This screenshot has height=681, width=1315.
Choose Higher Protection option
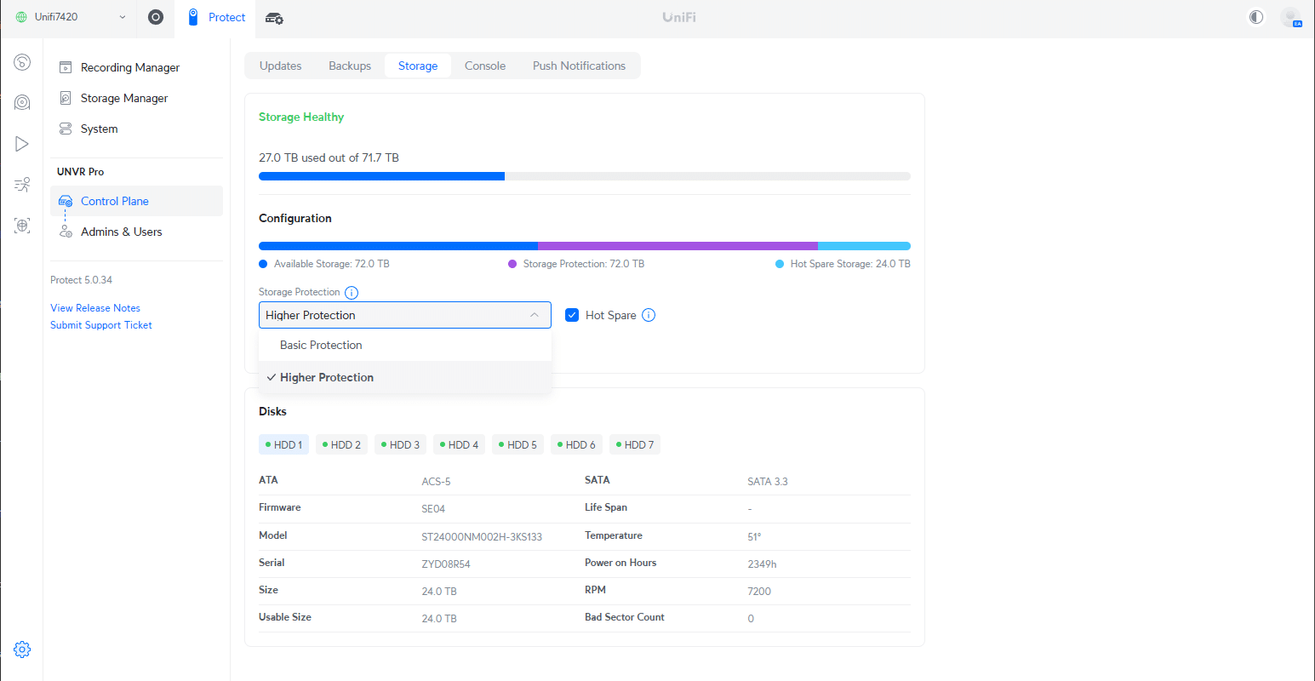pos(405,377)
